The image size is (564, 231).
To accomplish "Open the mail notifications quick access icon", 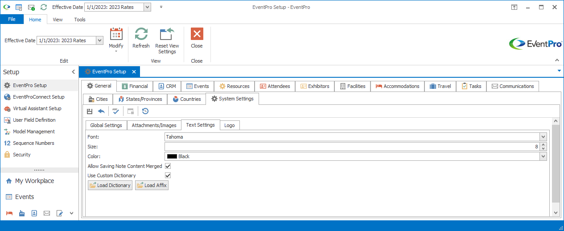I will point(31,7).
